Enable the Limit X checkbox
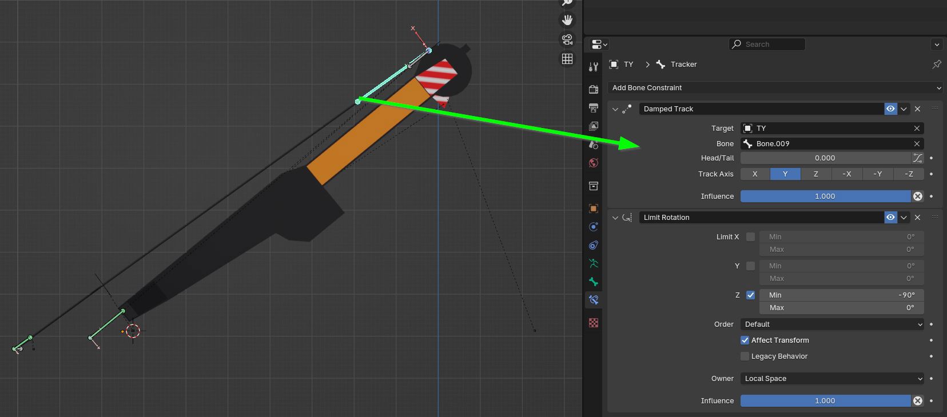 click(750, 236)
